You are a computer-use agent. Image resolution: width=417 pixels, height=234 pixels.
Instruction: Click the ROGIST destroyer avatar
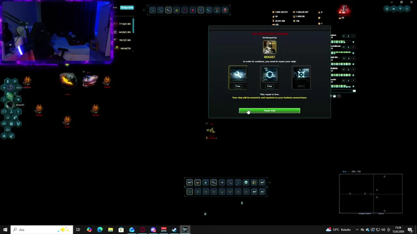tap(269, 47)
